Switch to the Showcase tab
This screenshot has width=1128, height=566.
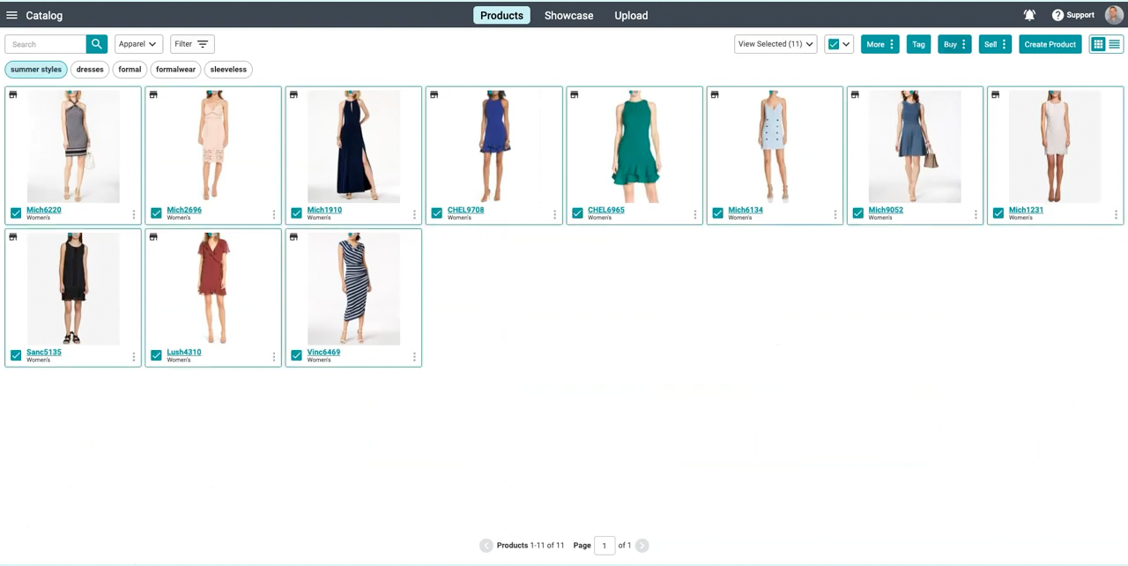pyautogui.click(x=568, y=15)
